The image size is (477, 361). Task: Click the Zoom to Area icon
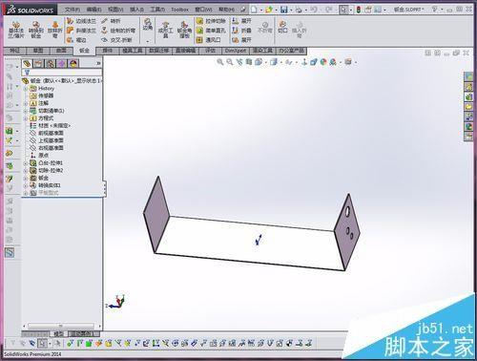pos(230,62)
